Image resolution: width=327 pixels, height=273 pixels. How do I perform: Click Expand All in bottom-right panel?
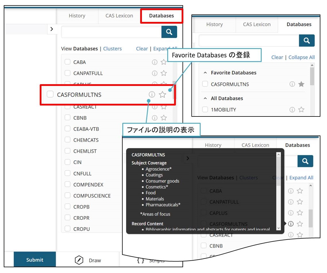(x=301, y=178)
